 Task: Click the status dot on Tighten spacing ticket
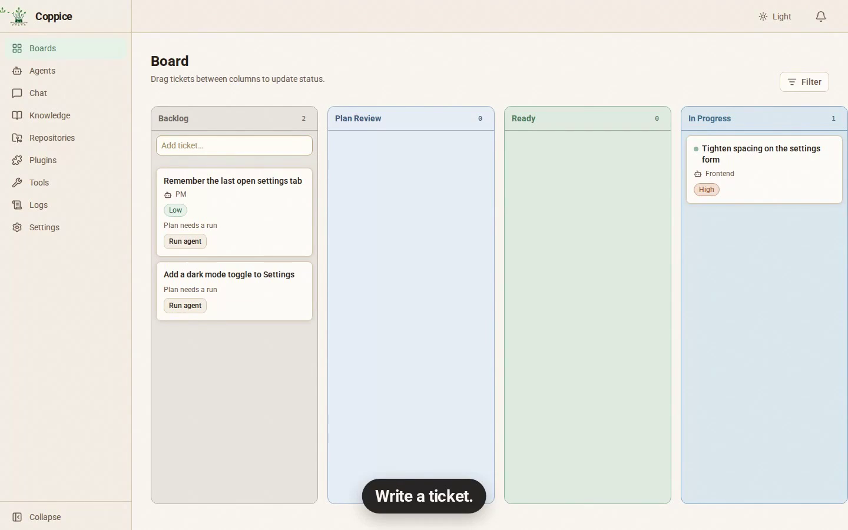coord(696,149)
